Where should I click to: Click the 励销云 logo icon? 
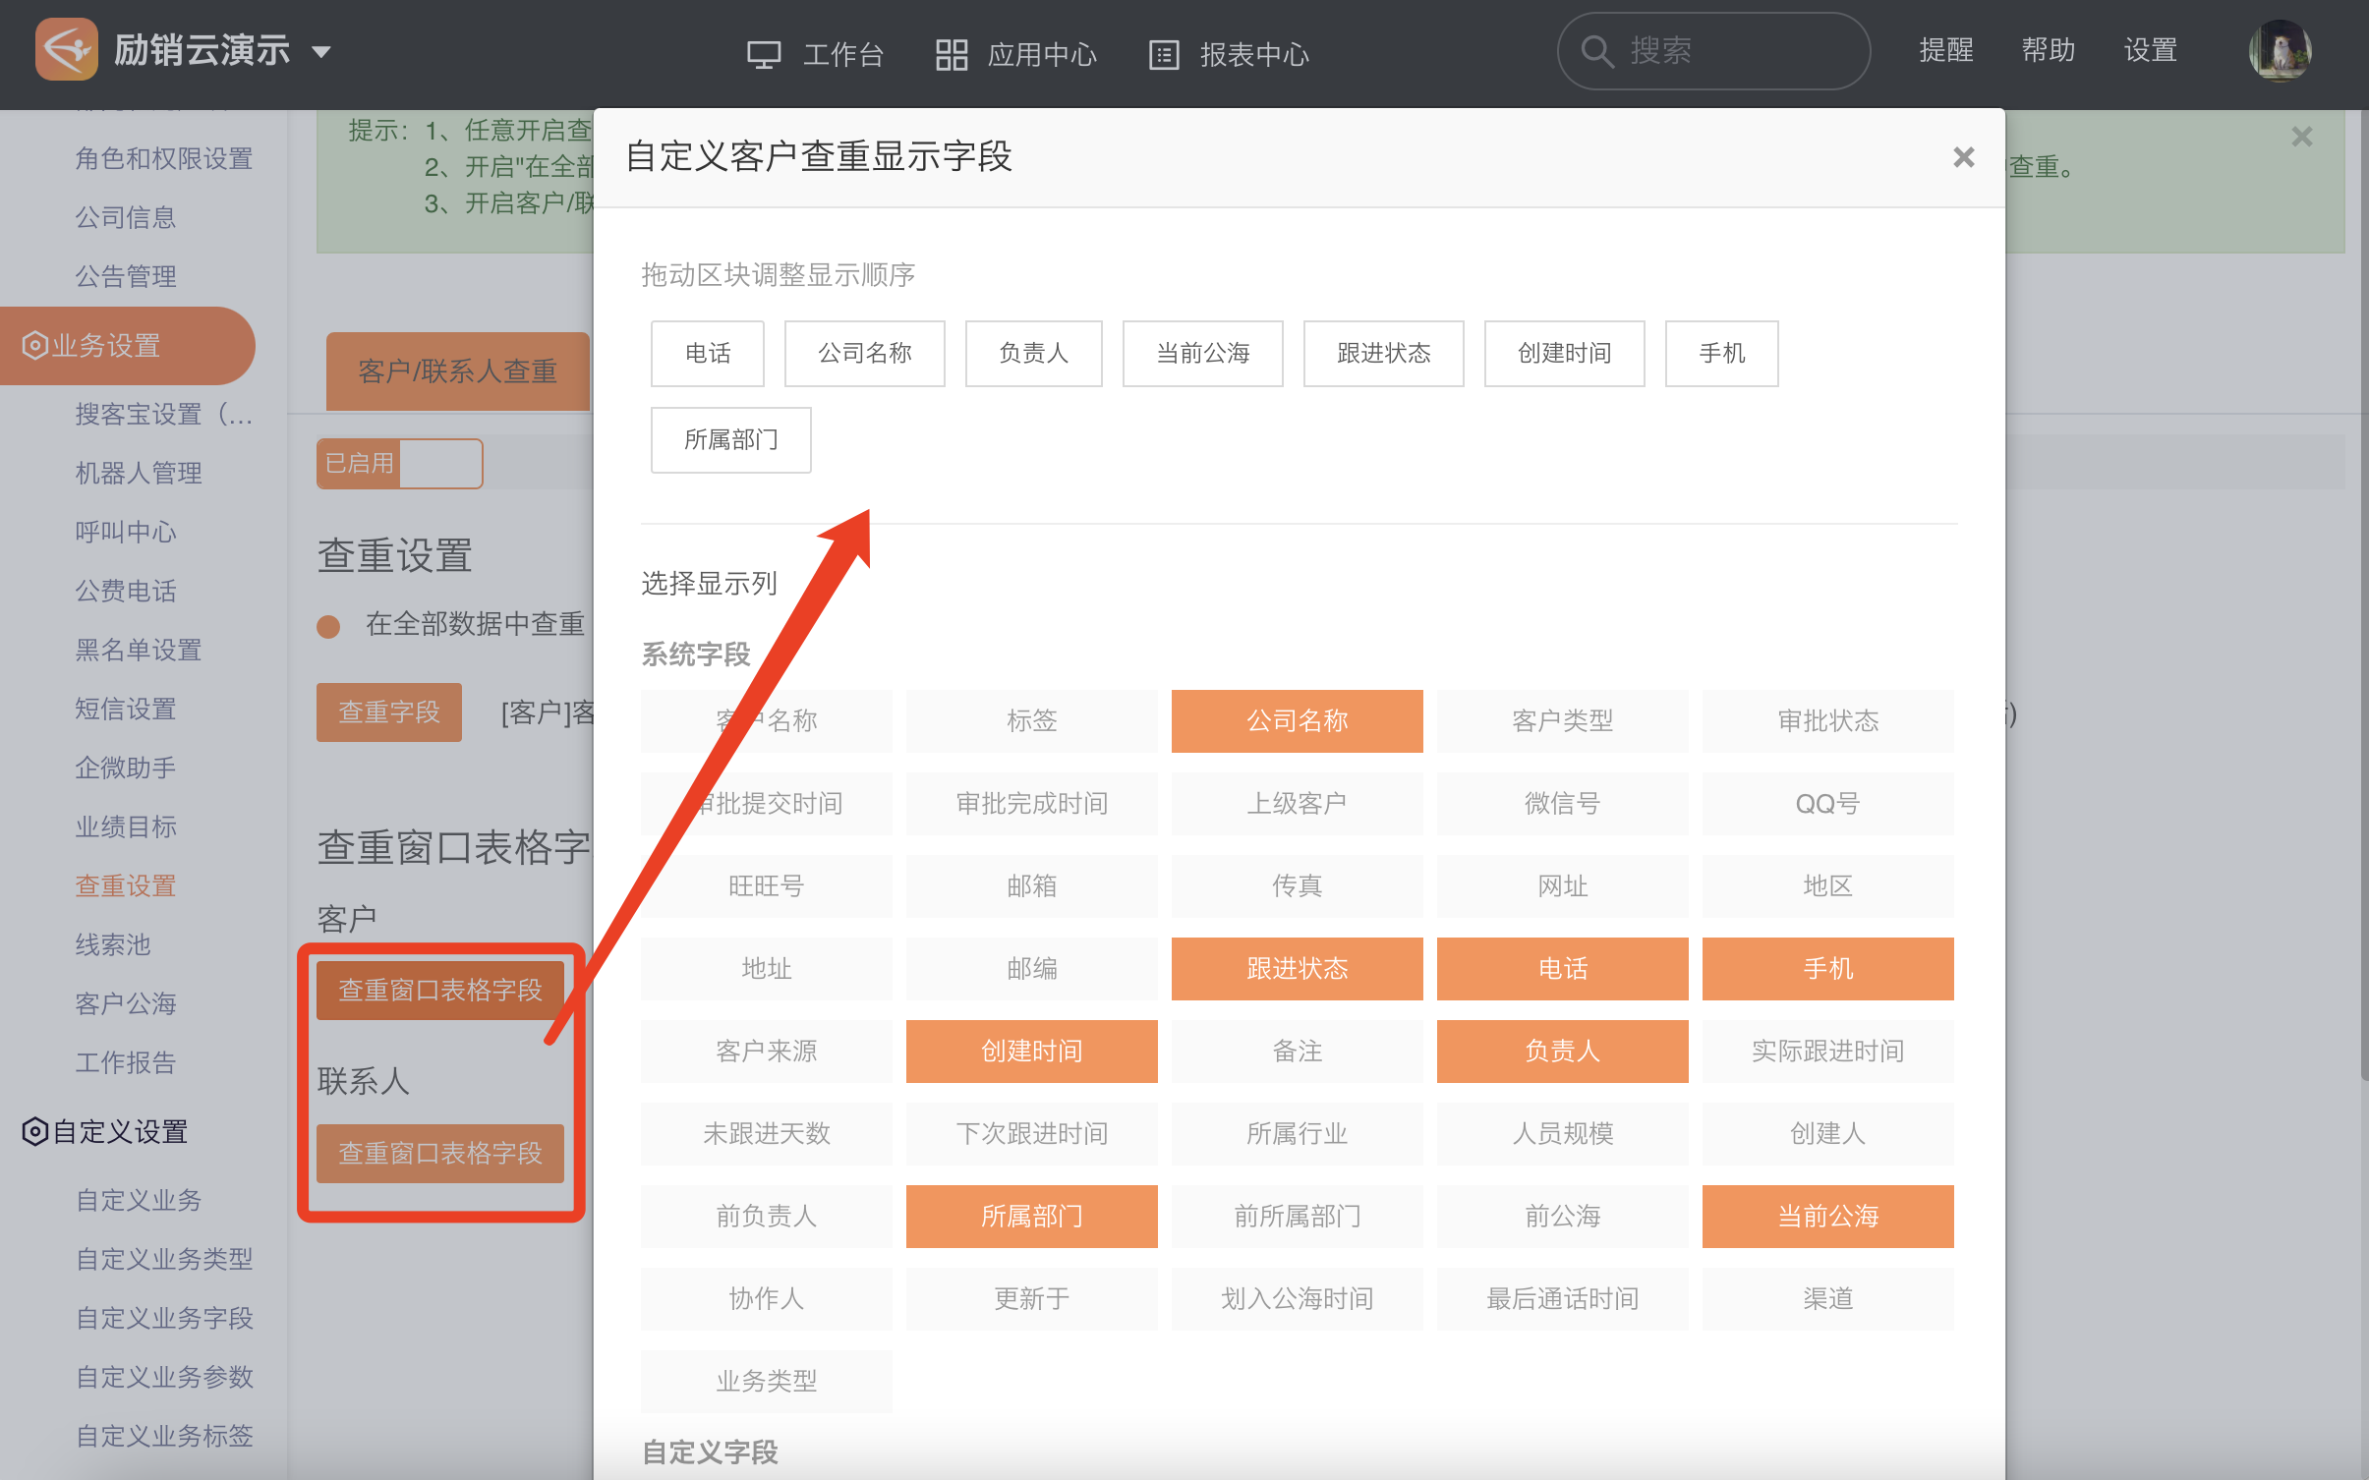(66, 49)
